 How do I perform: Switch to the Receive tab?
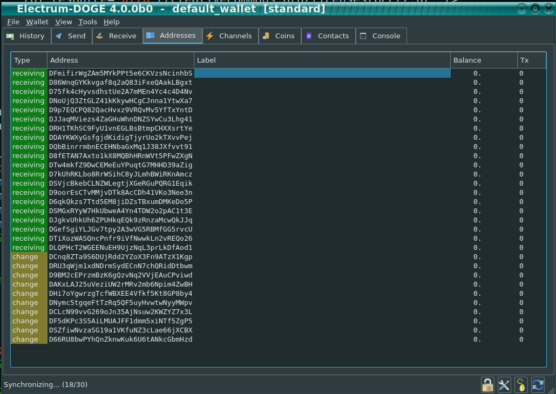point(118,36)
